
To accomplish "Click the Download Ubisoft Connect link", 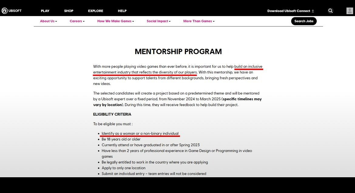I will click(289, 11).
